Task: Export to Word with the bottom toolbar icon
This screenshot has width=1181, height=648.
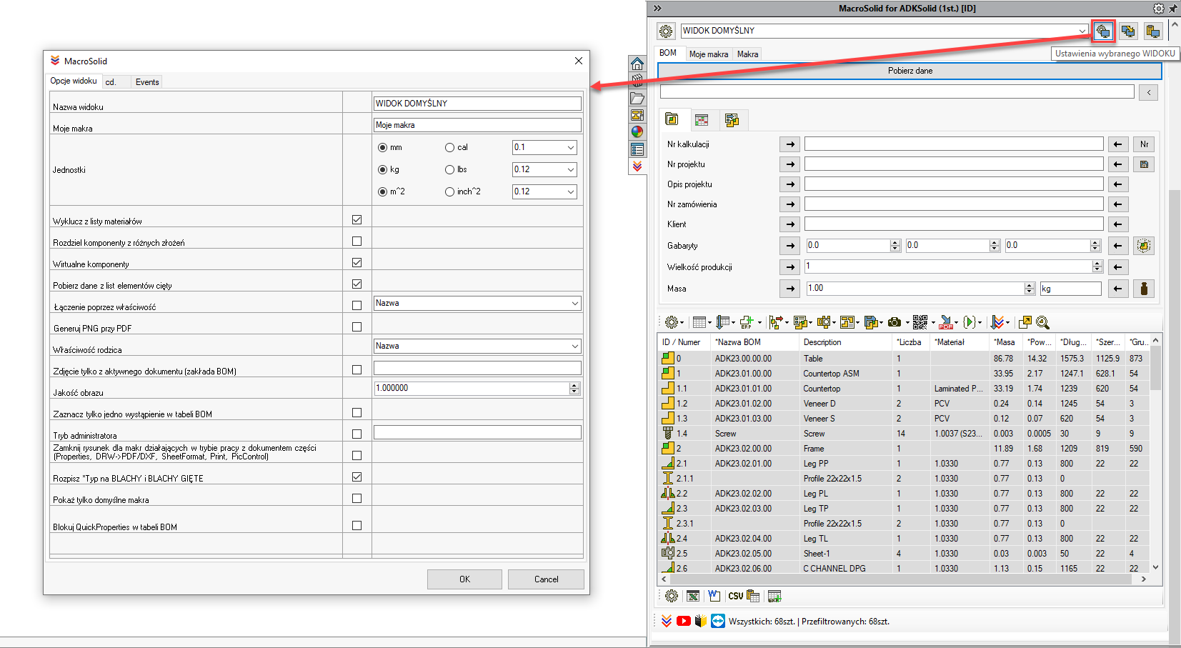Action: (714, 596)
